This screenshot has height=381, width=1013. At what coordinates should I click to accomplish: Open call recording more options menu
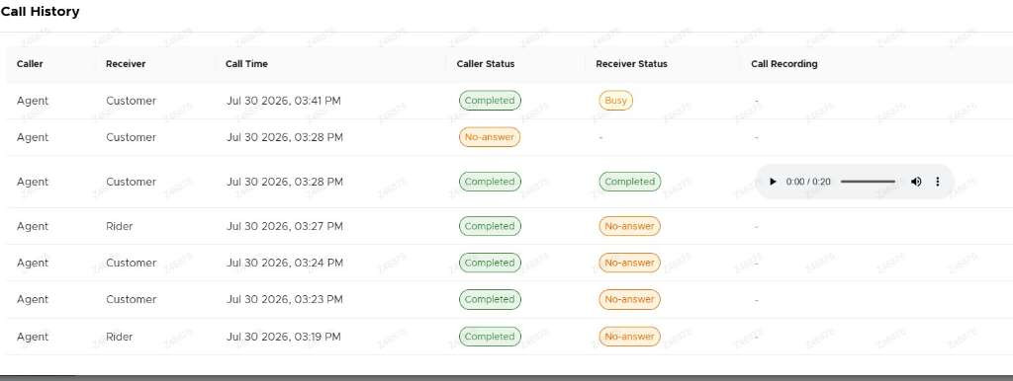[938, 182]
